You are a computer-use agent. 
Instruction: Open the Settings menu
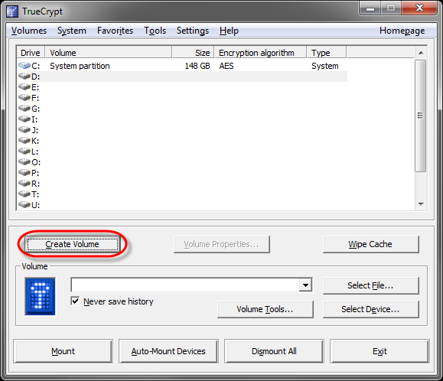coord(193,31)
